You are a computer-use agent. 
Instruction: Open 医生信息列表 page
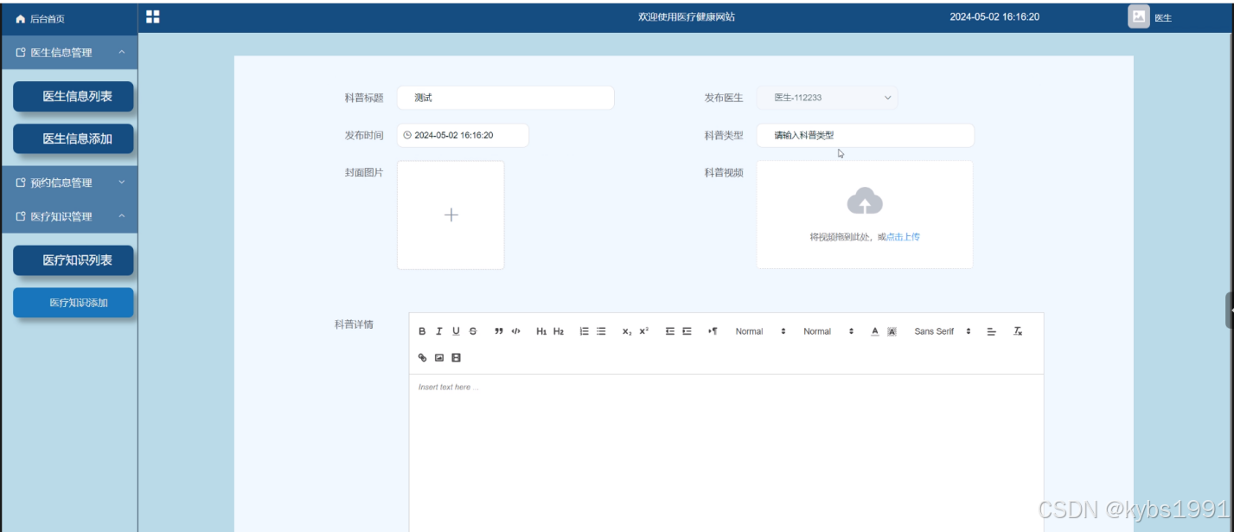[74, 96]
